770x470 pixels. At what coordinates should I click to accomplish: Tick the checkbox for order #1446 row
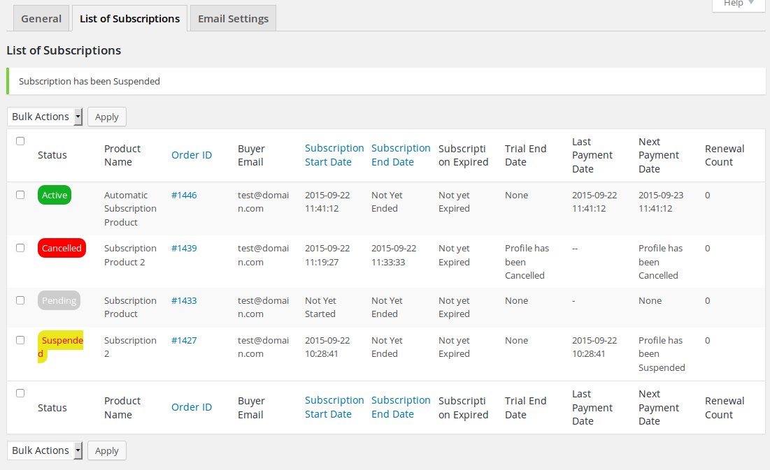point(20,195)
